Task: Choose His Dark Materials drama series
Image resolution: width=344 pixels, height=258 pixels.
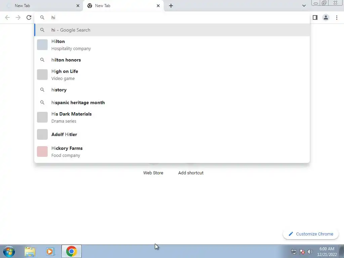Action: [172, 117]
